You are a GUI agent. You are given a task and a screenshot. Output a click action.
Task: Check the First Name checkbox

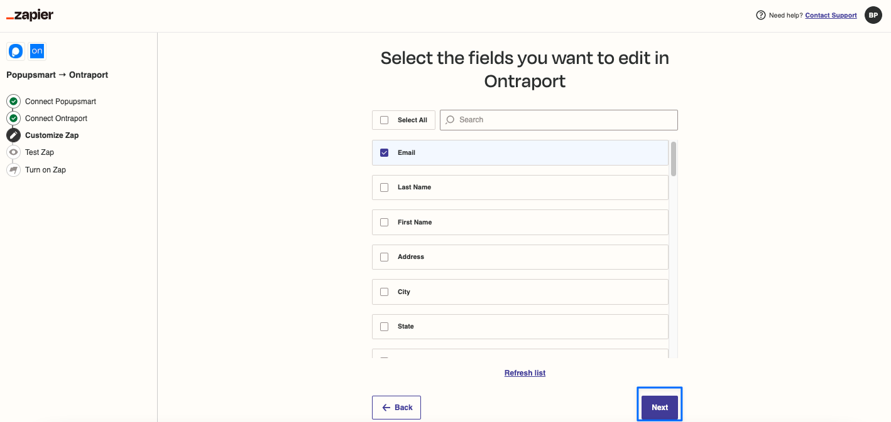(x=385, y=222)
